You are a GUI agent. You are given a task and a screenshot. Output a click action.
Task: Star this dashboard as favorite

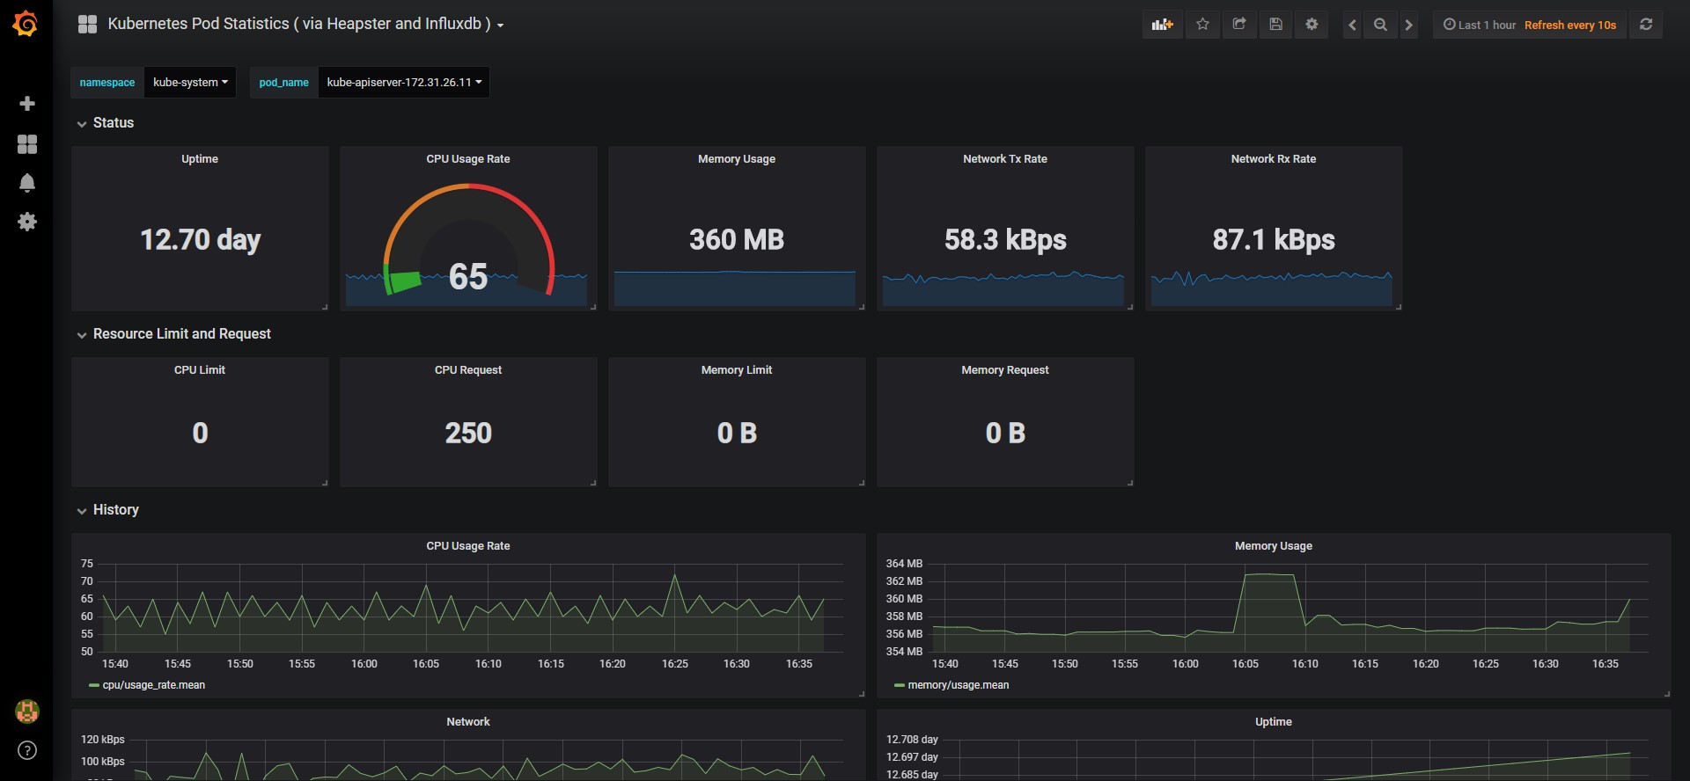pyautogui.click(x=1202, y=25)
